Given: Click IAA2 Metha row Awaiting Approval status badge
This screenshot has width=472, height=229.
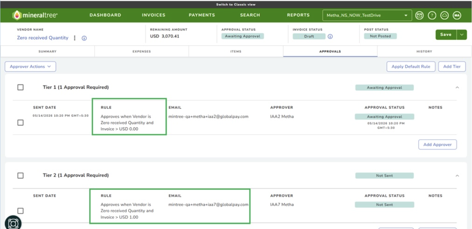Looking at the screenshot, I should point(384,117).
